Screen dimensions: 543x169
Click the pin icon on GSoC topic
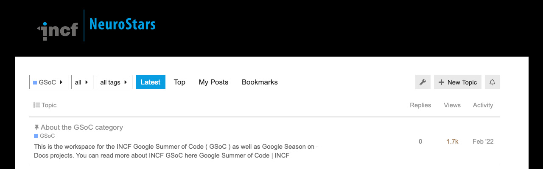point(36,127)
